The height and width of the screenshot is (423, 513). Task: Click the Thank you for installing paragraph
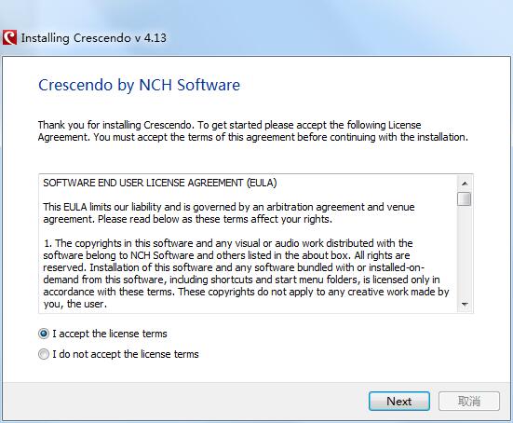click(253, 131)
